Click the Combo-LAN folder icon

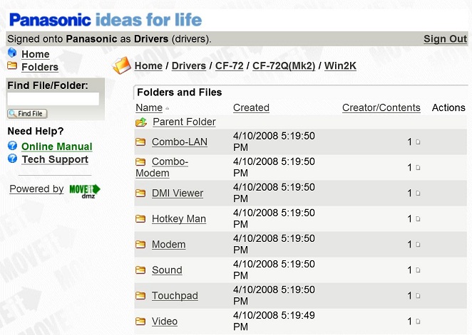pos(140,142)
